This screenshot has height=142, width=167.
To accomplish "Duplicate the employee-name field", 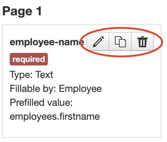I will tap(120, 41).
